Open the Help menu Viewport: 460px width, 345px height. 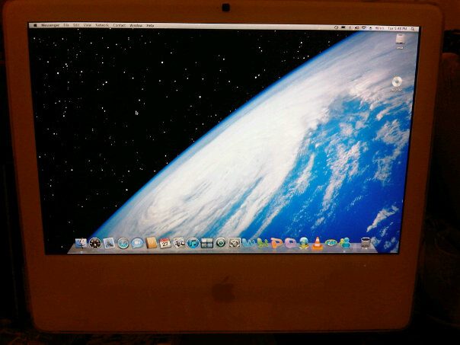[150, 25]
